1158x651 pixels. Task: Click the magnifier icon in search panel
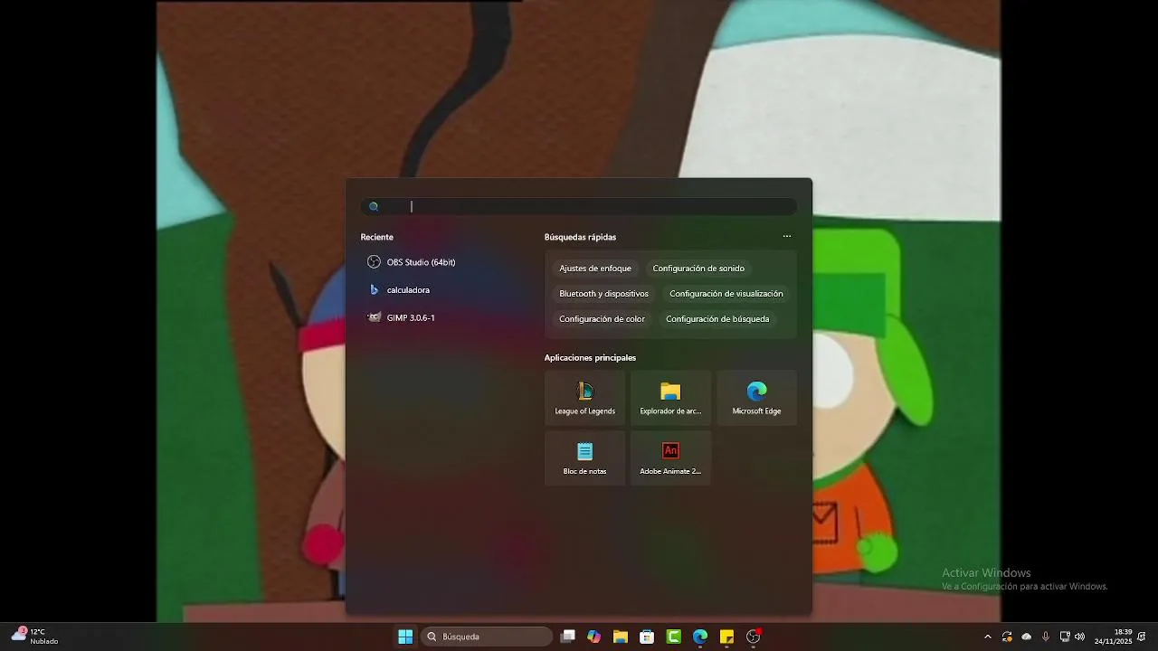pyautogui.click(x=374, y=207)
